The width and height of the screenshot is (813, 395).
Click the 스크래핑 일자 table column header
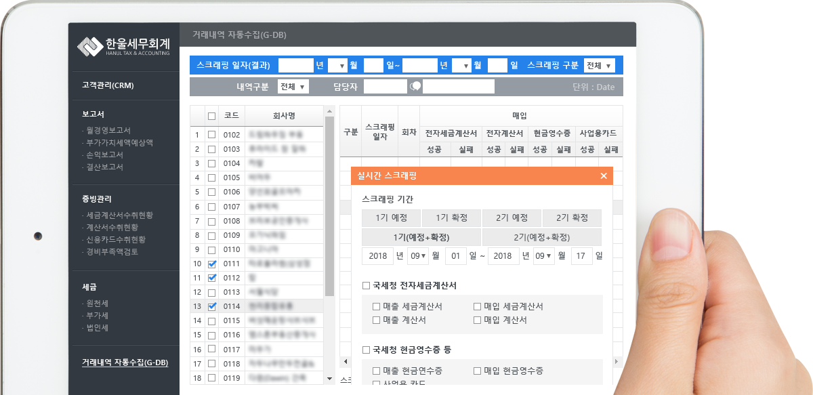[x=379, y=131]
